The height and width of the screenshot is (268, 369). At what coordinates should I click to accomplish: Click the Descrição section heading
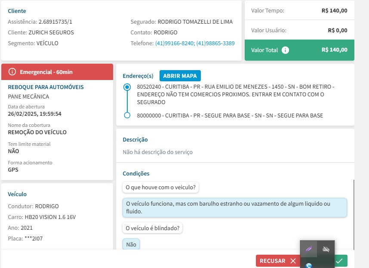[x=135, y=139]
